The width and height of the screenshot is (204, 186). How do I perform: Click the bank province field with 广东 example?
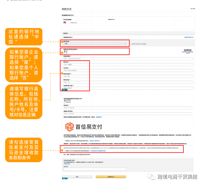click(x=128, y=82)
